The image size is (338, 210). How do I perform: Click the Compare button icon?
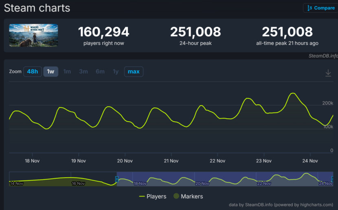point(309,8)
